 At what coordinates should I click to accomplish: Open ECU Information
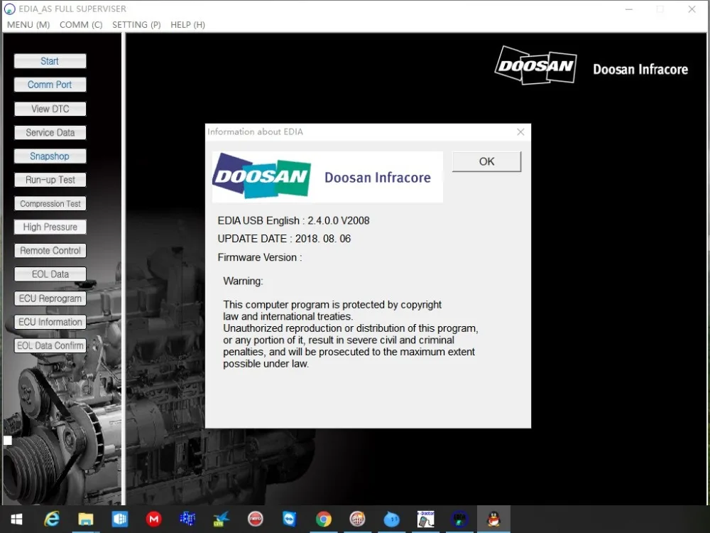click(x=50, y=322)
